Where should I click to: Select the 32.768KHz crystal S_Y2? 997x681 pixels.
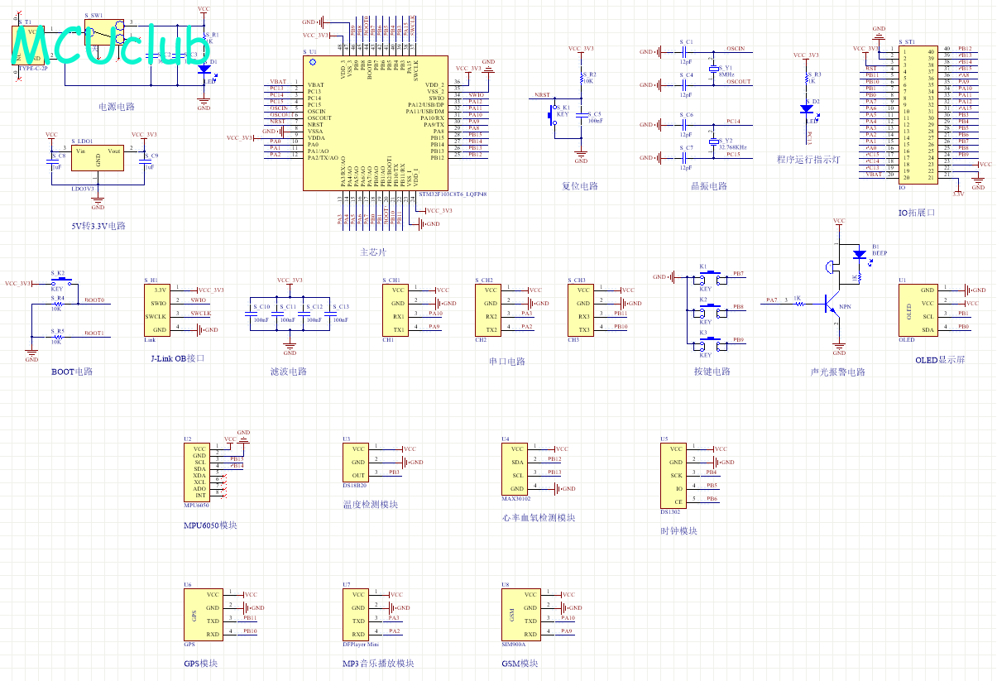point(713,141)
